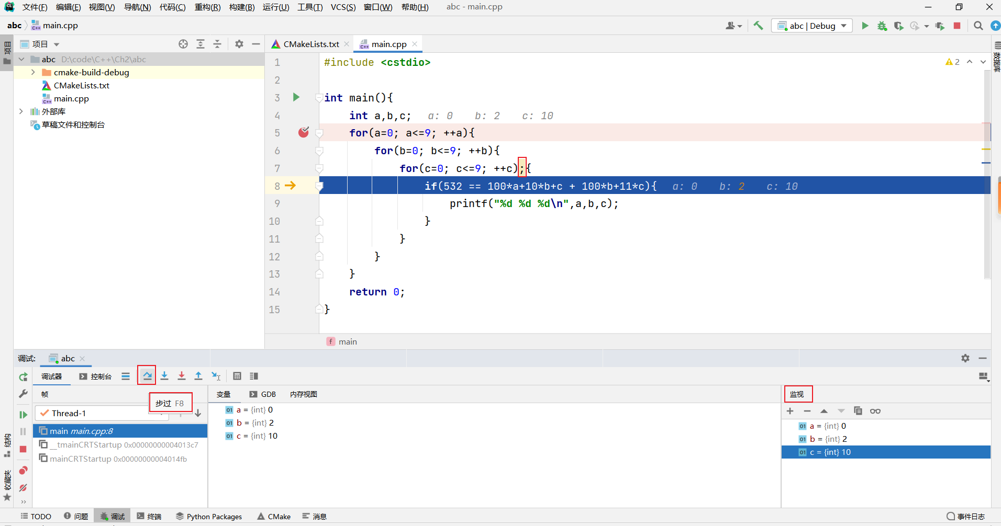Open the CMake tool window

point(274,516)
